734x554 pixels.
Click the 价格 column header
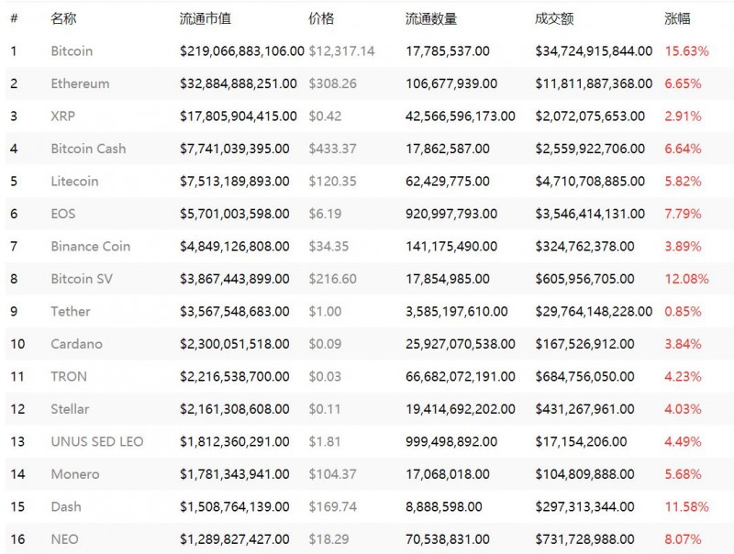pos(321,18)
